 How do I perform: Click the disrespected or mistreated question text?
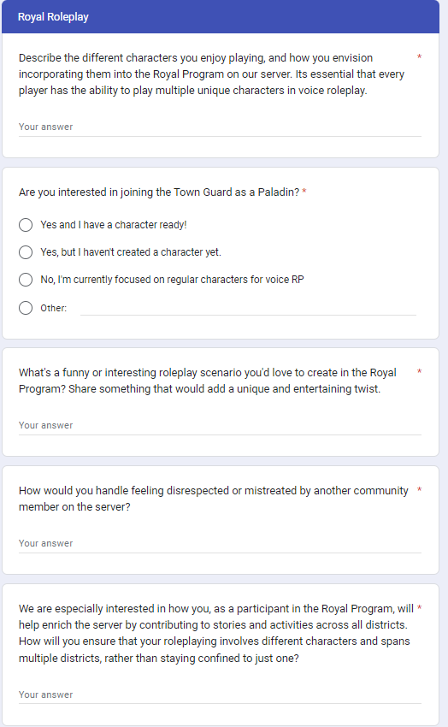[214, 499]
